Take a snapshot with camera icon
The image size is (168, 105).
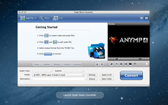pyautogui.click(x=126, y=64)
